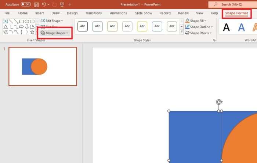This screenshot has height=163, width=257.
Task: Open the Merge Shapes dropdown
Action: pyautogui.click(x=54, y=33)
